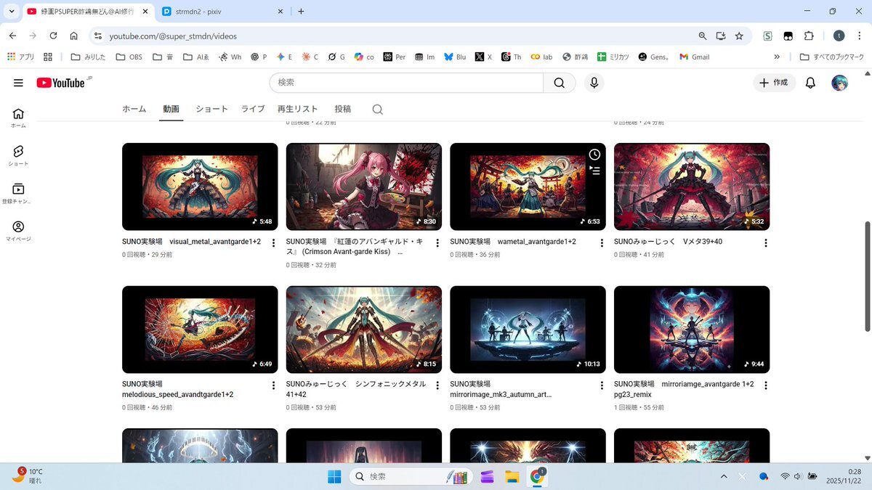
Task: Click the YouTube search input field
Action: click(x=407, y=83)
